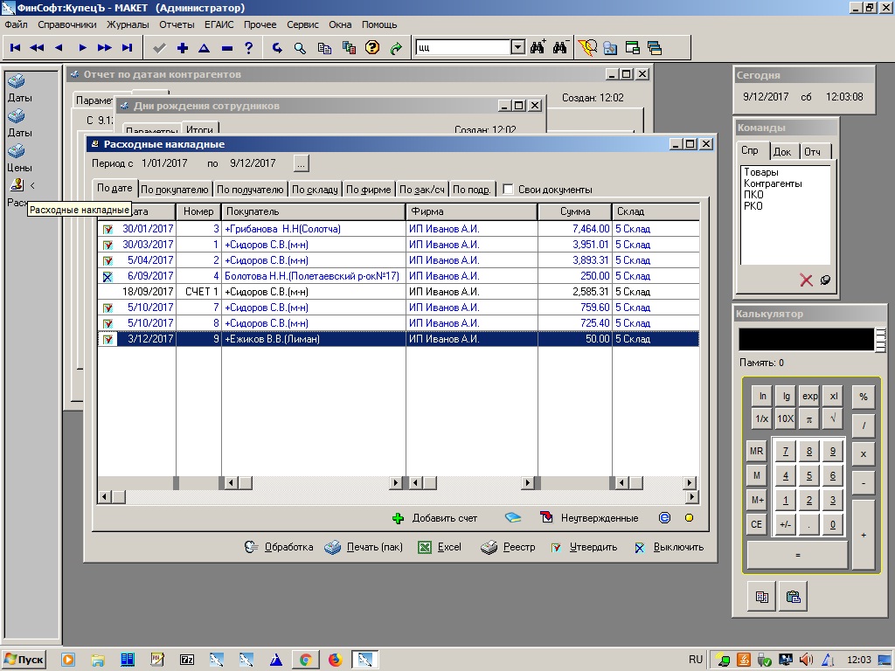The height and width of the screenshot is (671, 895).
Task: Enable the Свои документы checkbox
Action: tap(508, 190)
